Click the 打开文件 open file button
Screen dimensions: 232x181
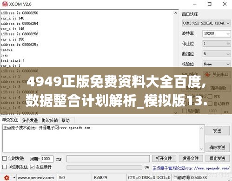(x=164, y=158)
